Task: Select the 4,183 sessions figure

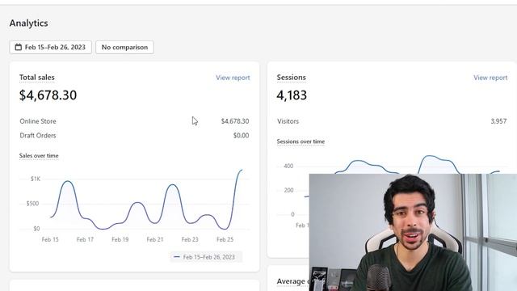Action: point(292,95)
